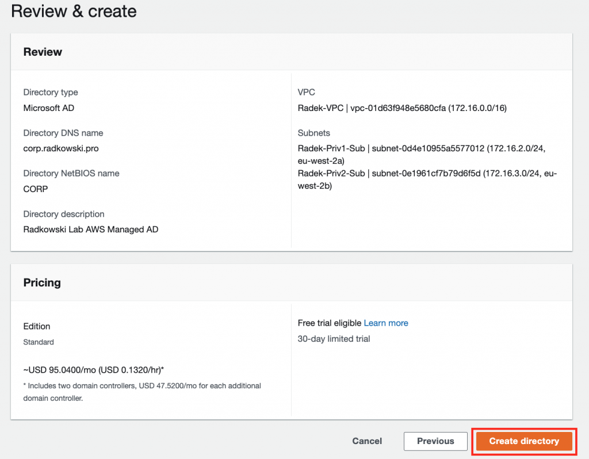Viewport: 589px width, 459px height.
Task: Click the 'Directory NetBIOS name' label
Action: (71, 174)
